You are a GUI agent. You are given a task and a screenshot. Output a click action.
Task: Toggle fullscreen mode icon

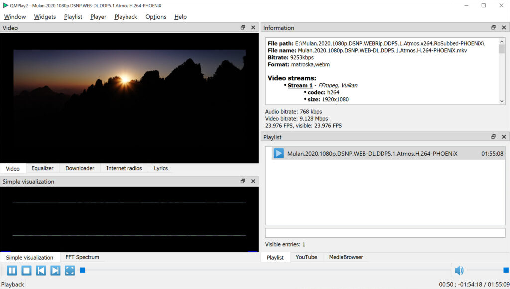(70, 270)
